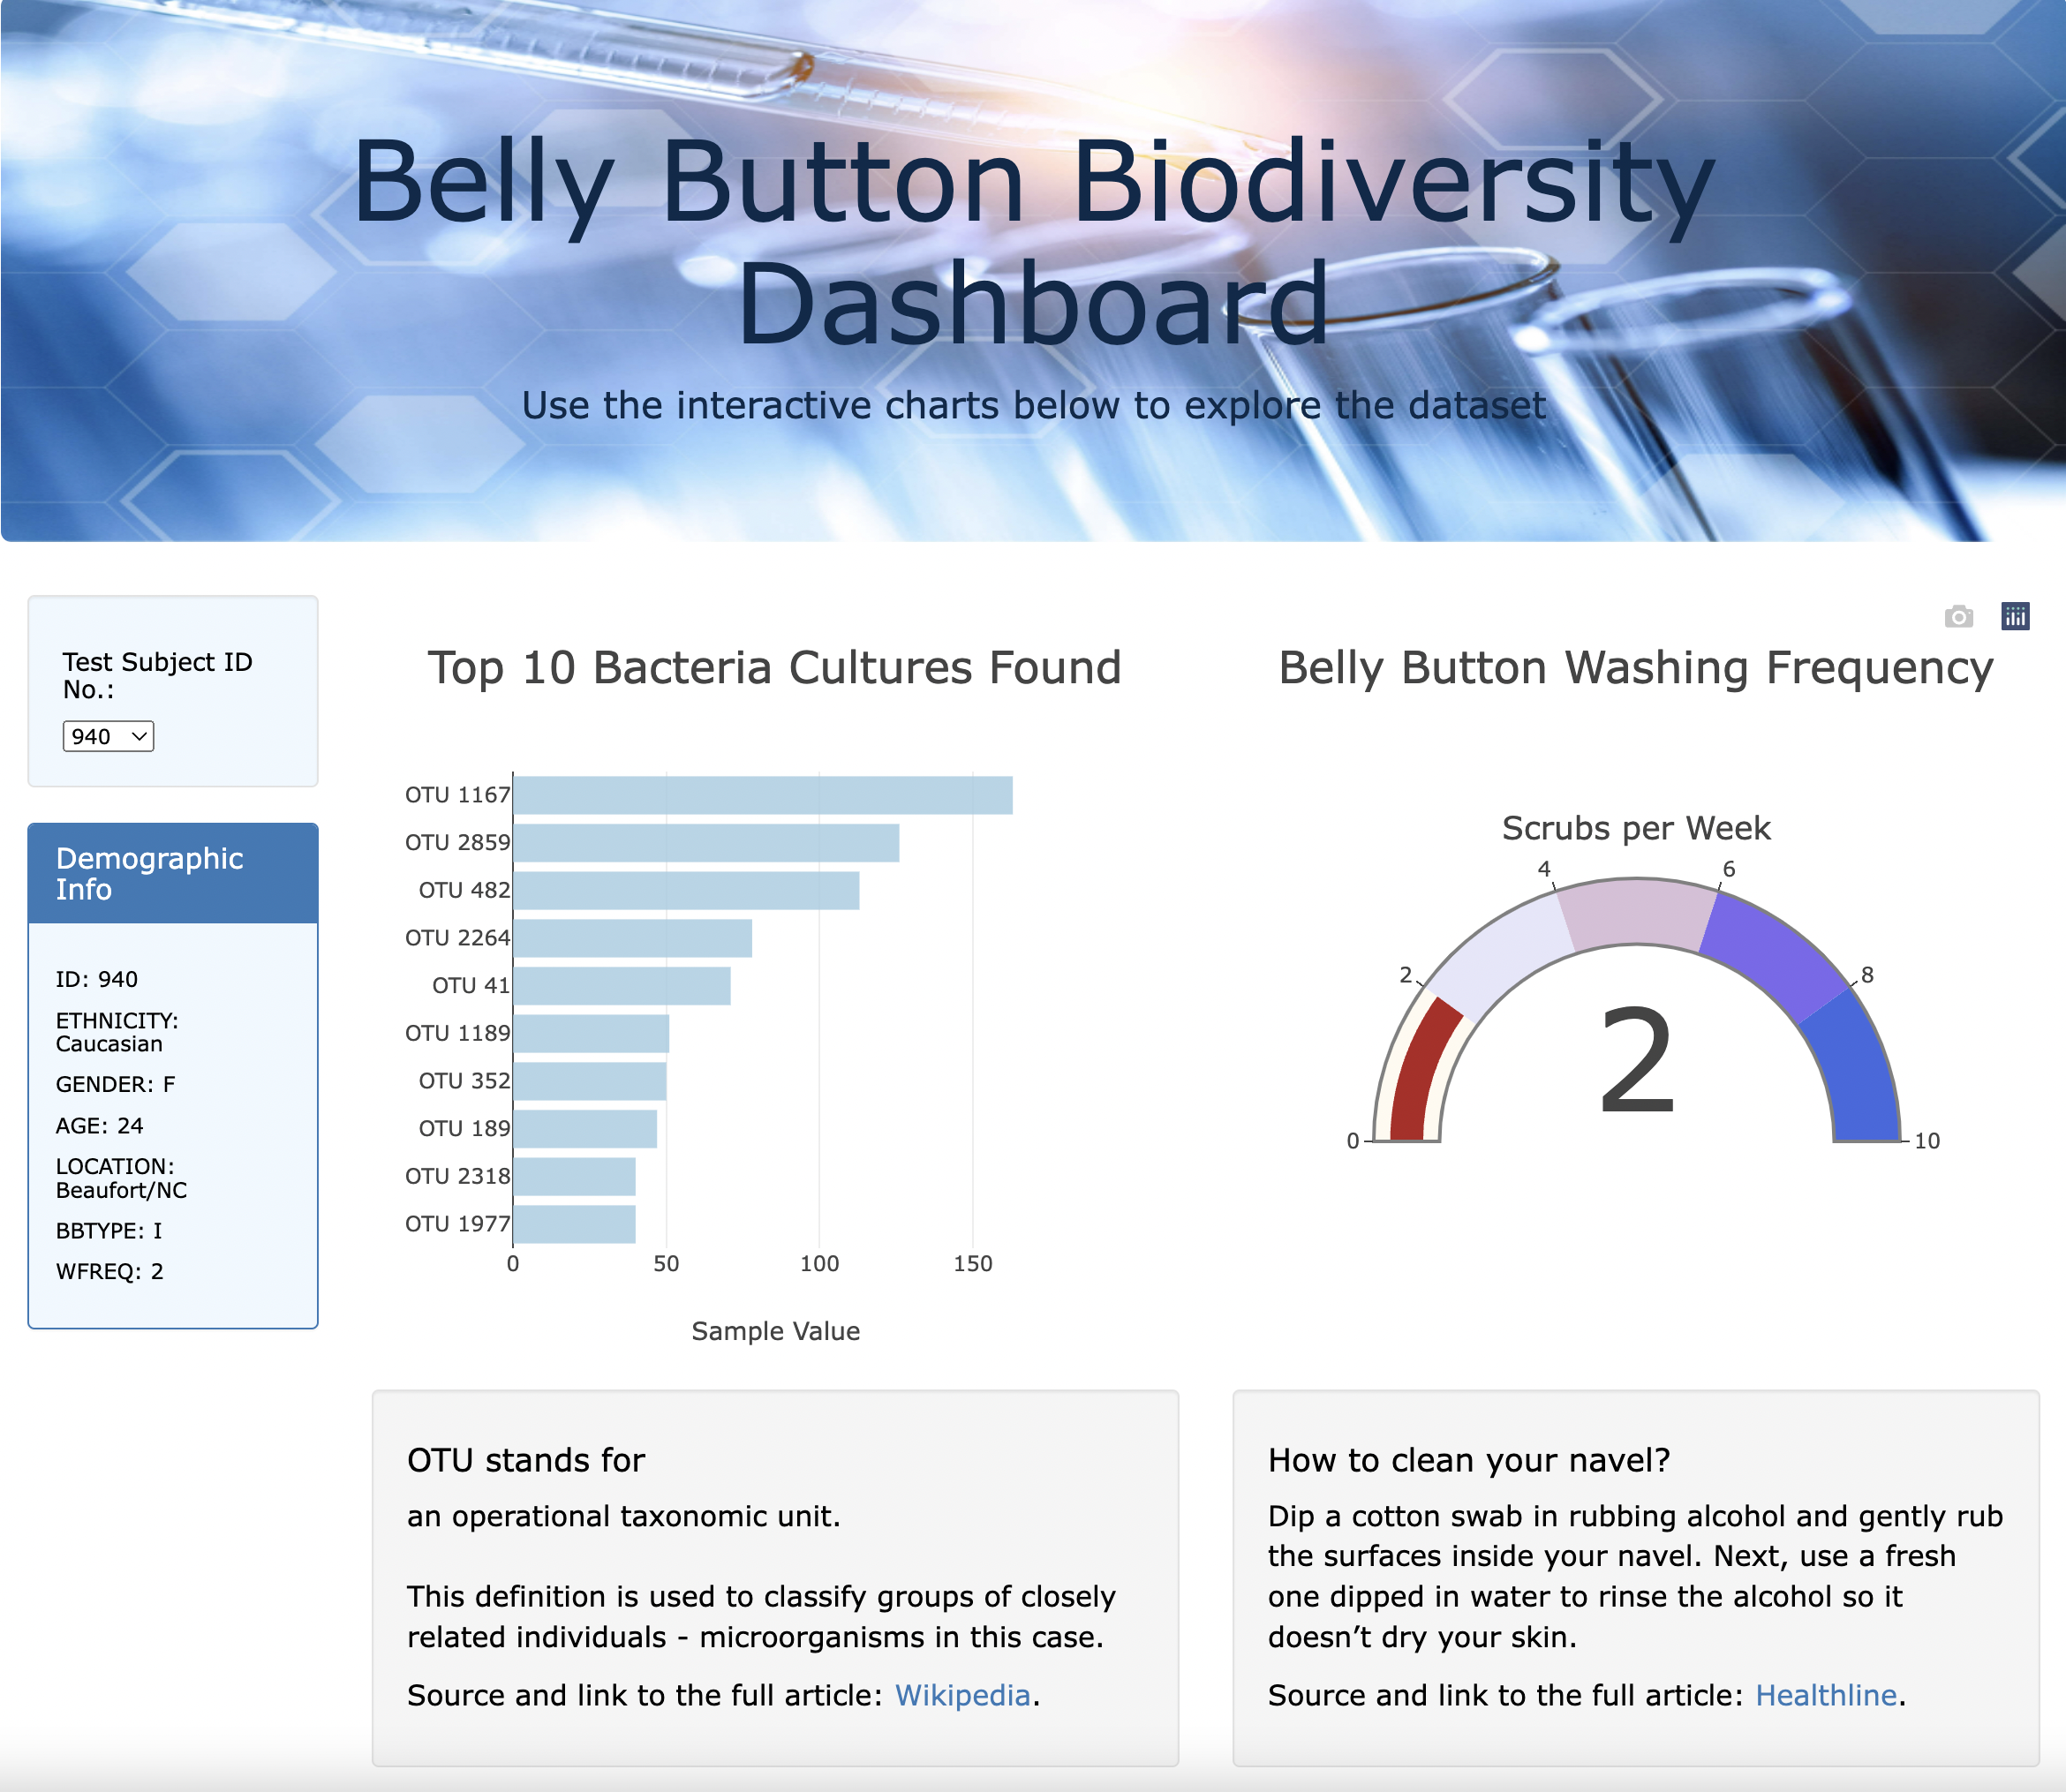Click the Sample Value axis label

775,1331
